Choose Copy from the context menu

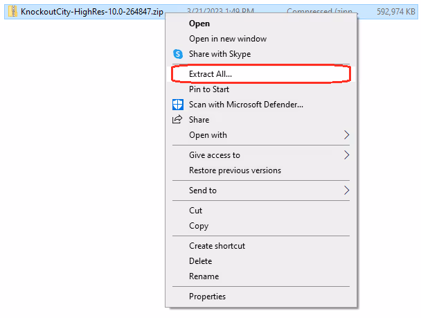point(261,226)
